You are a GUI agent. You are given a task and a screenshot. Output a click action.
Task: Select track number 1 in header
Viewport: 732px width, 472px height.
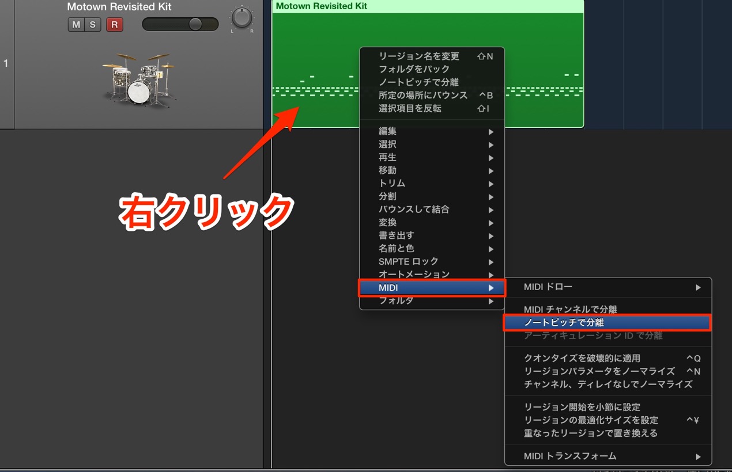pyautogui.click(x=6, y=63)
